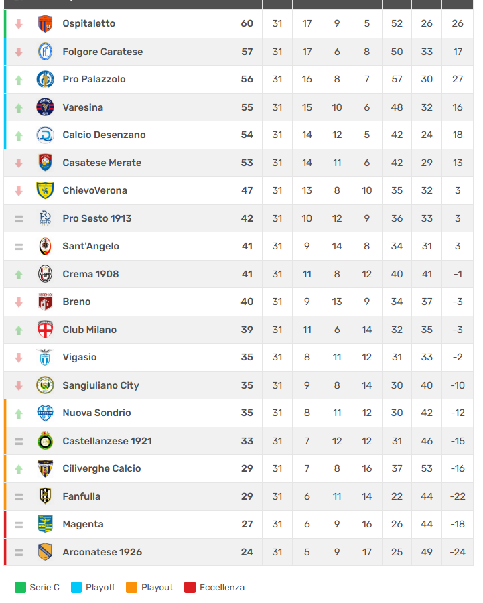Click the orange Playout legend swatch

coord(131,588)
